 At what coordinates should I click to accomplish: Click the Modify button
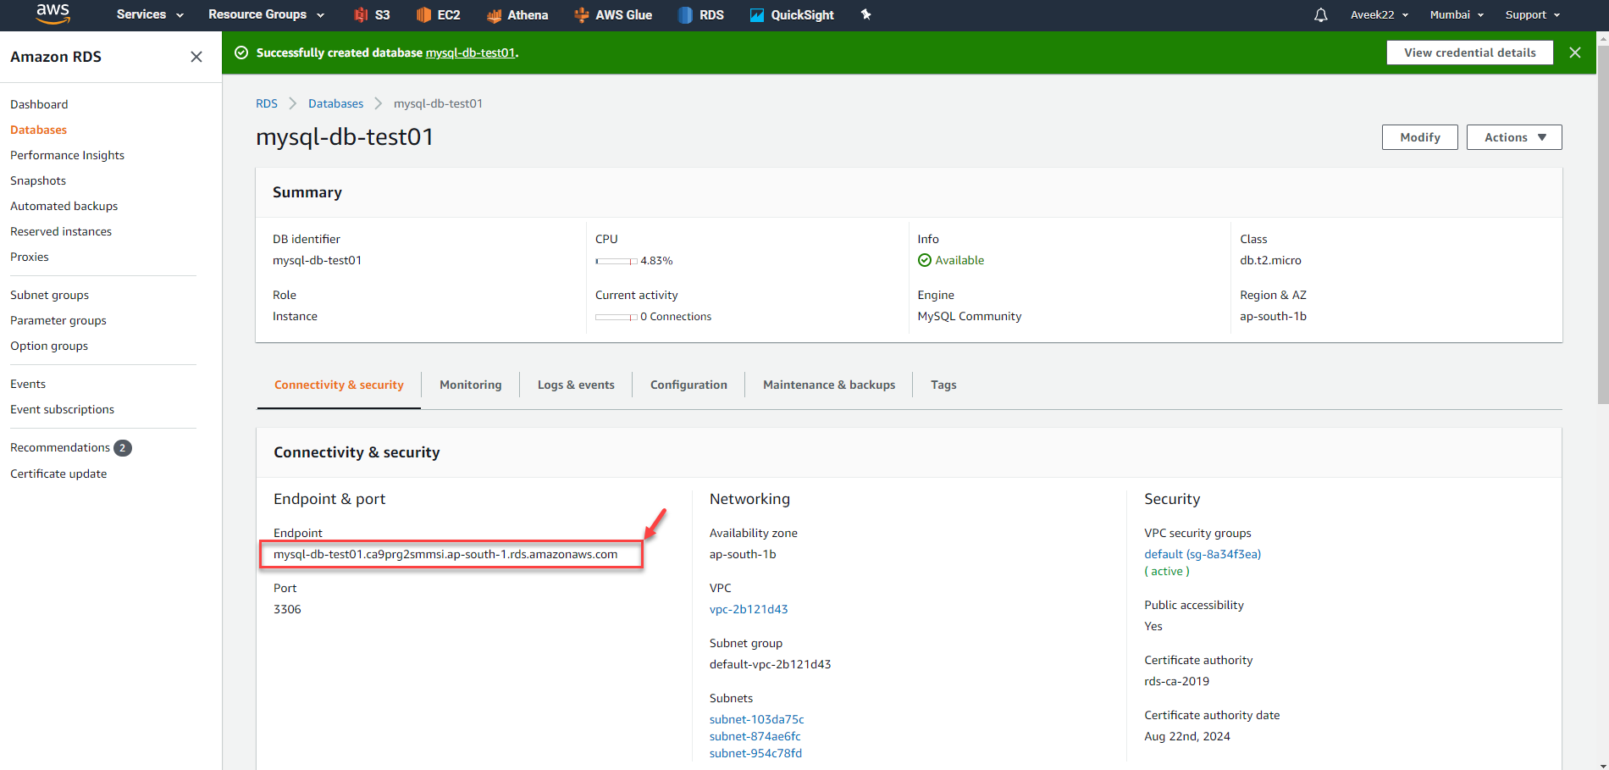coord(1419,137)
